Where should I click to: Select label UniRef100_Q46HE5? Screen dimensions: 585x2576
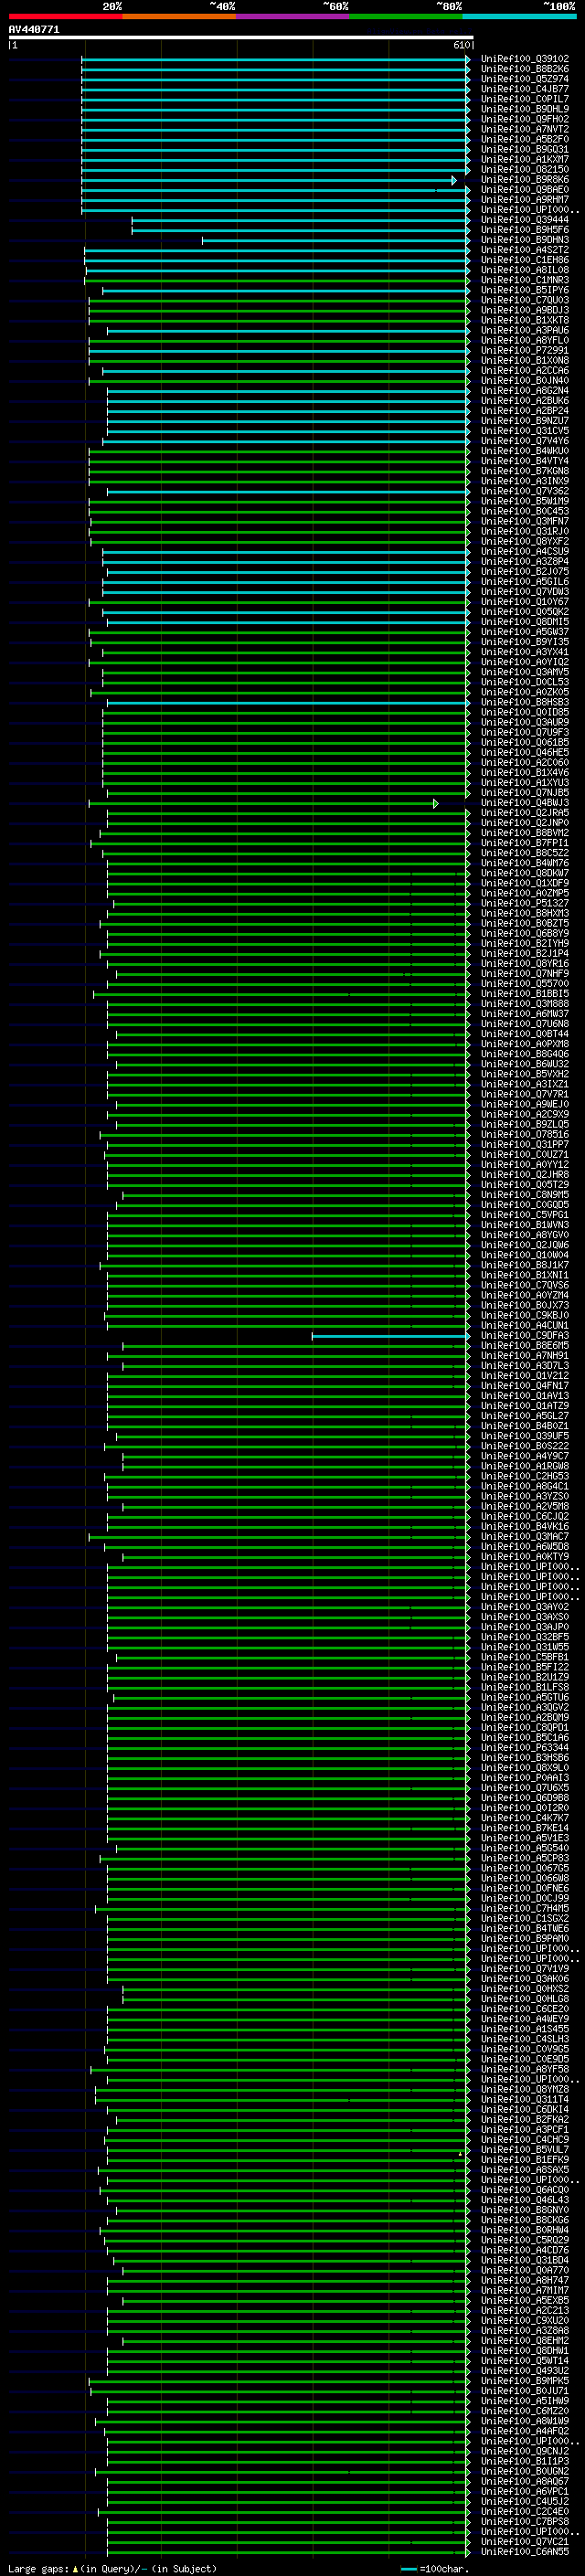pyautogui.click(x=524, y=753)
